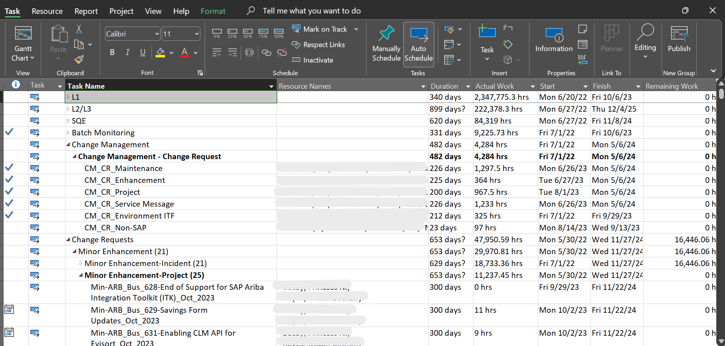The image size is (725, 346).
Task: Insert Summary task icon
Action: coord(508,28)
